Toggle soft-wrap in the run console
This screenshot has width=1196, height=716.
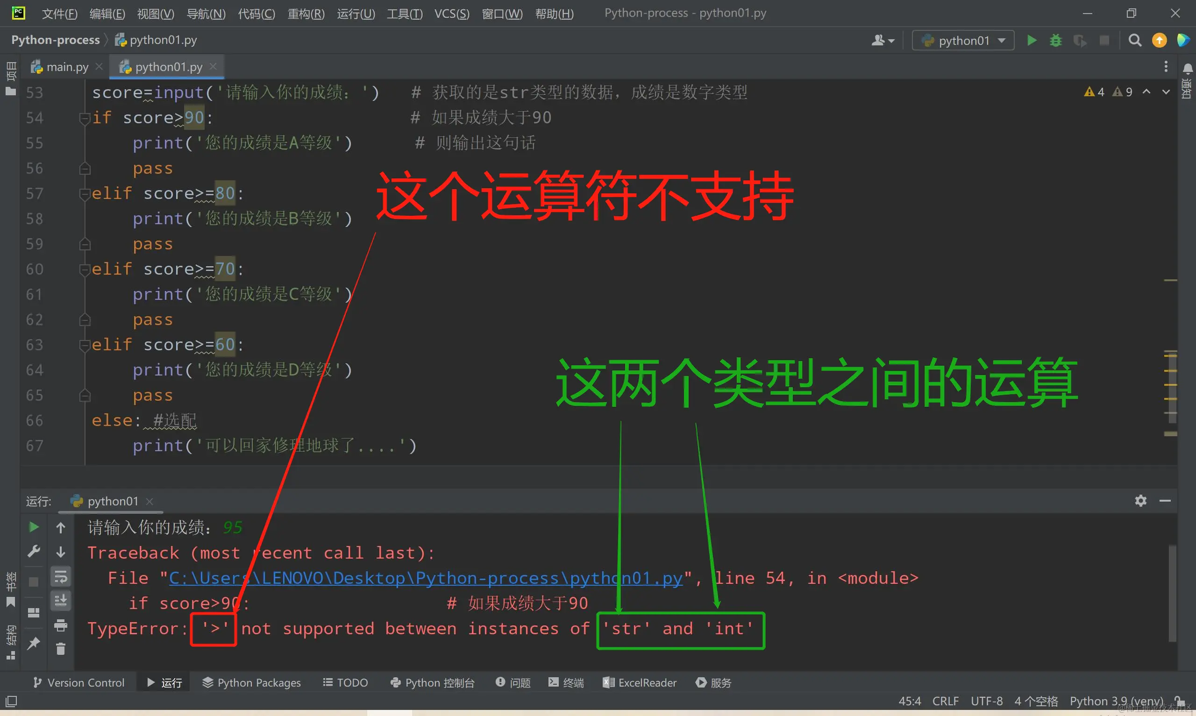[60, 576]
